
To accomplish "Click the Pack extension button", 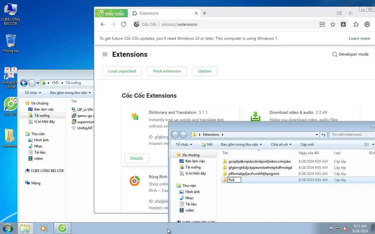I will [x=167, y=71].
